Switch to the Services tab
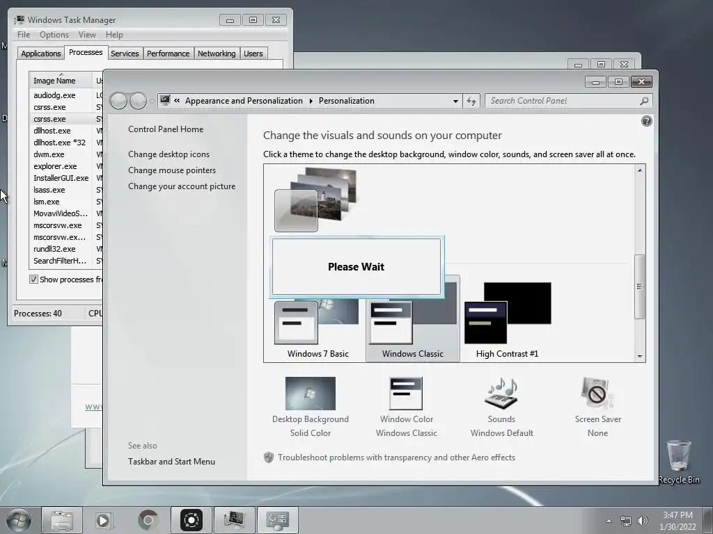713x534 pixels. tap(125, 53)
